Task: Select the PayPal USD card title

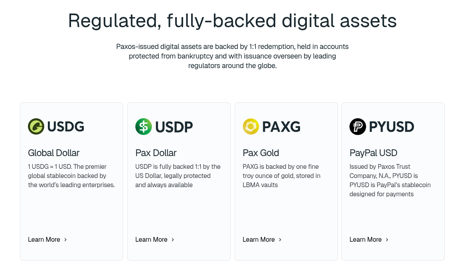Action: [373, 153]
